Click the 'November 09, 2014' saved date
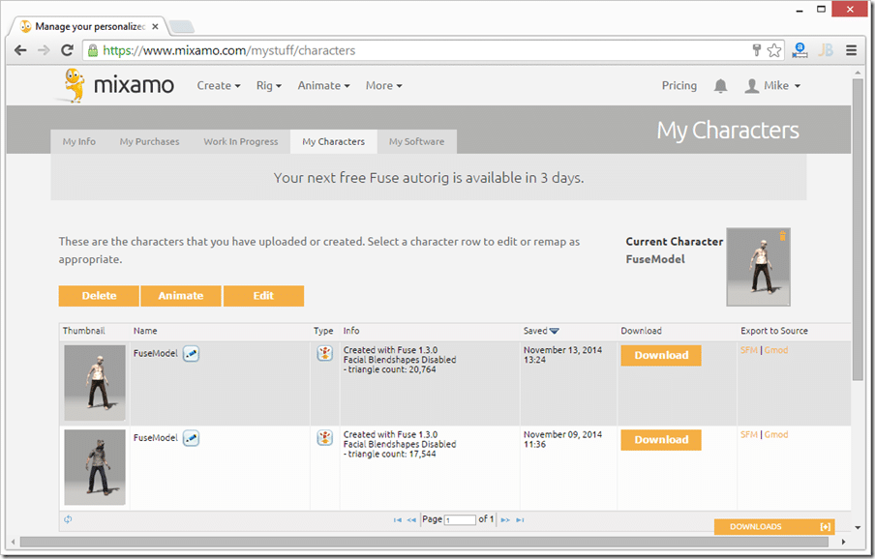 click(x=562, y=434)
